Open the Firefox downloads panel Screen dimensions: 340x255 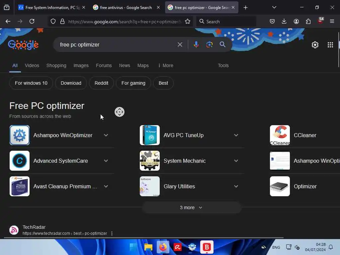click(x=284, y=21)
